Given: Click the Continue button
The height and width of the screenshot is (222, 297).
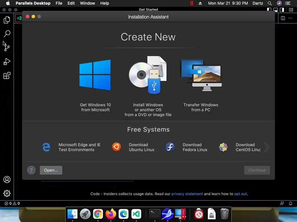Looking at the screenshot, I should (257, 170).
